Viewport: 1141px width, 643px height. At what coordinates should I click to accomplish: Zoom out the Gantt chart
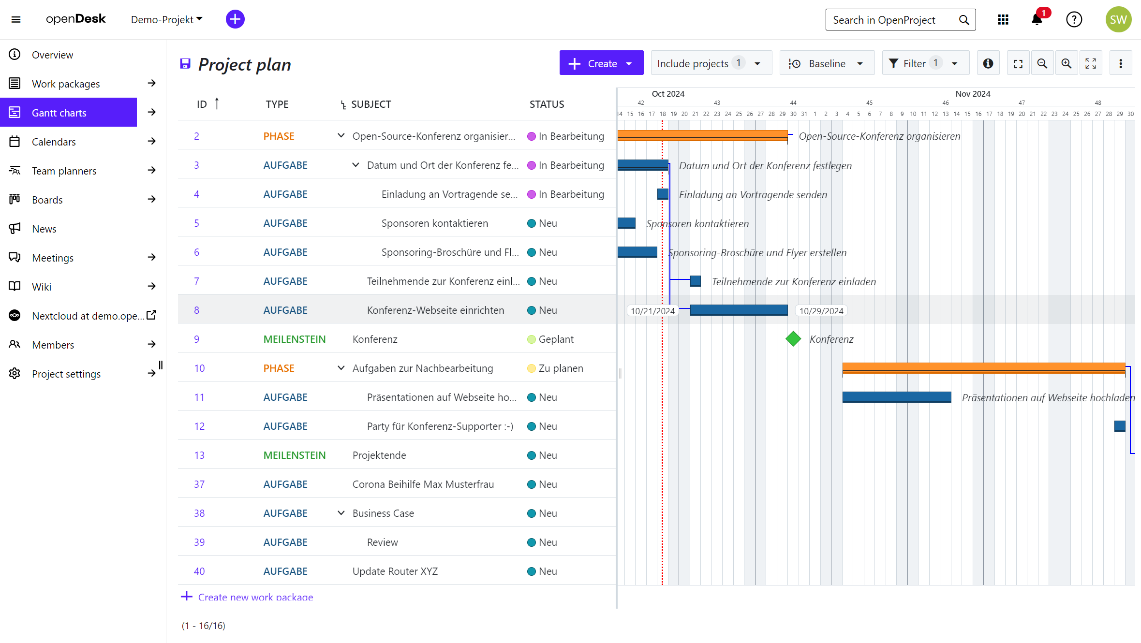(1042, 63)
